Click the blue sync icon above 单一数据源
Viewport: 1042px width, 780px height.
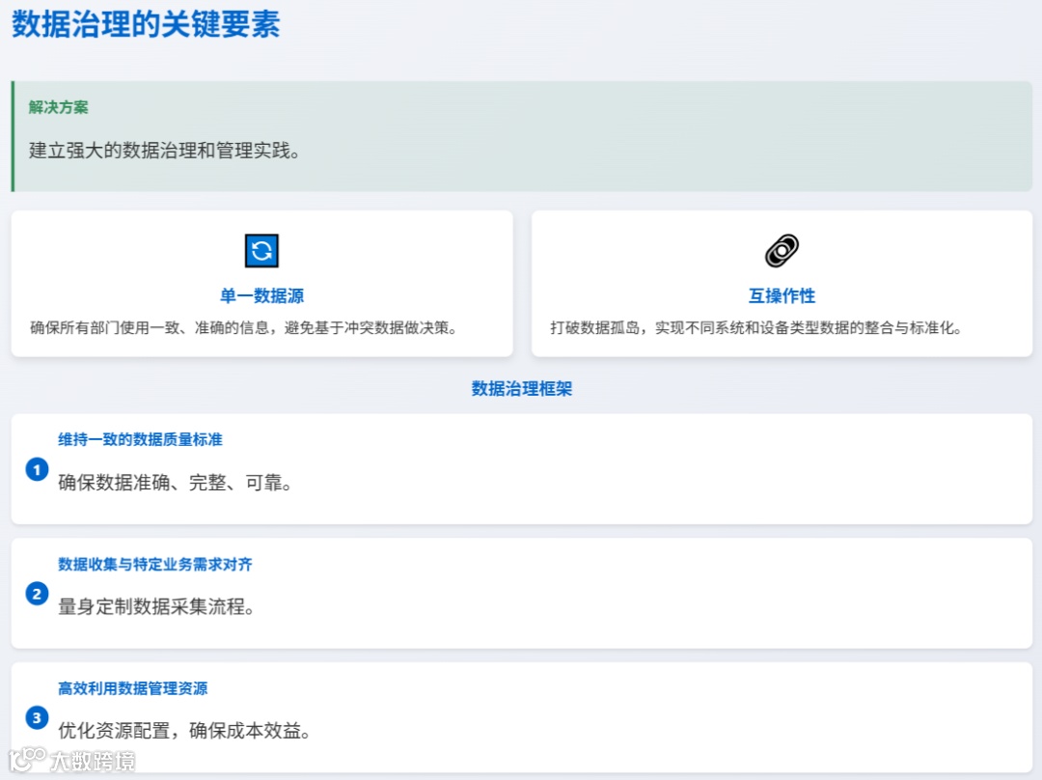coord(261,251)
